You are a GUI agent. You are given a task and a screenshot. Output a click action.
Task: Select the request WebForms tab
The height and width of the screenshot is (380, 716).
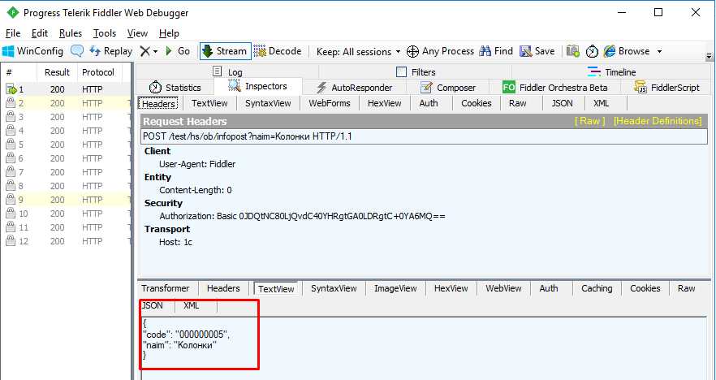(x=330, y=103)
